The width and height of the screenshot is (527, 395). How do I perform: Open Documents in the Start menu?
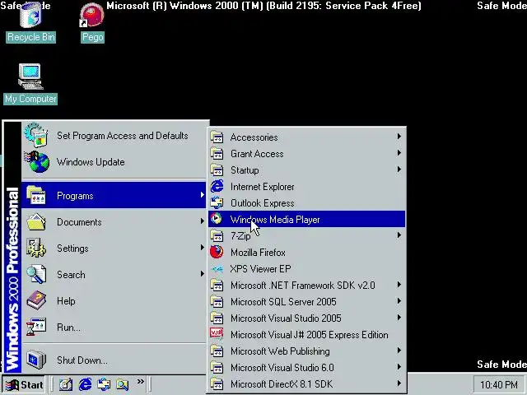[x=114, y=221]
